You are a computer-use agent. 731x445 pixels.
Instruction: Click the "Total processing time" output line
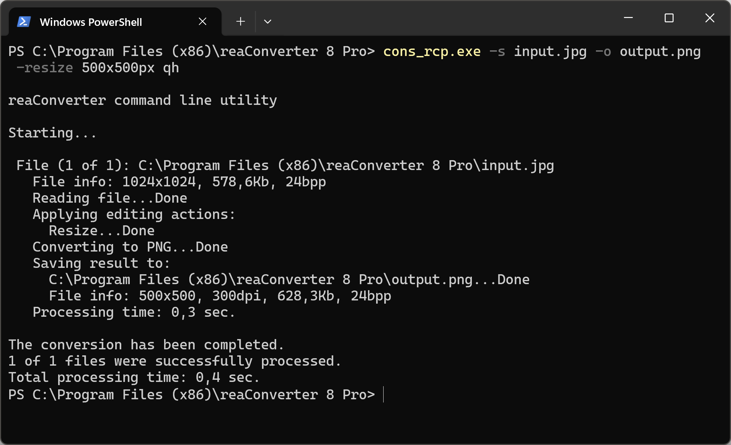[134, 378]
